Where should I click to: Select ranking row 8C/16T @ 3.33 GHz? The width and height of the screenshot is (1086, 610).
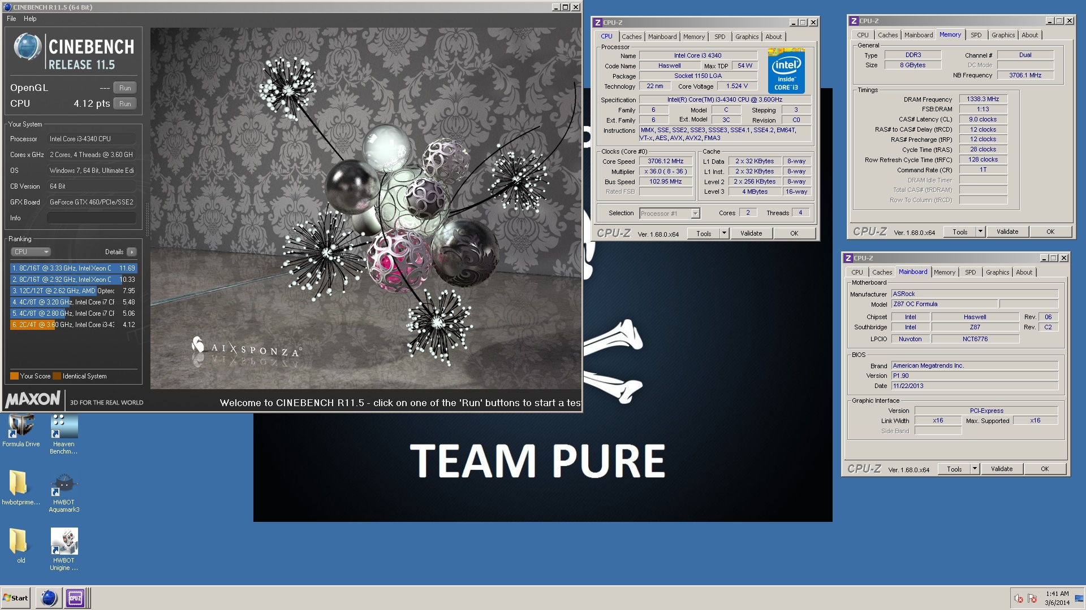(x=74, y=268)
